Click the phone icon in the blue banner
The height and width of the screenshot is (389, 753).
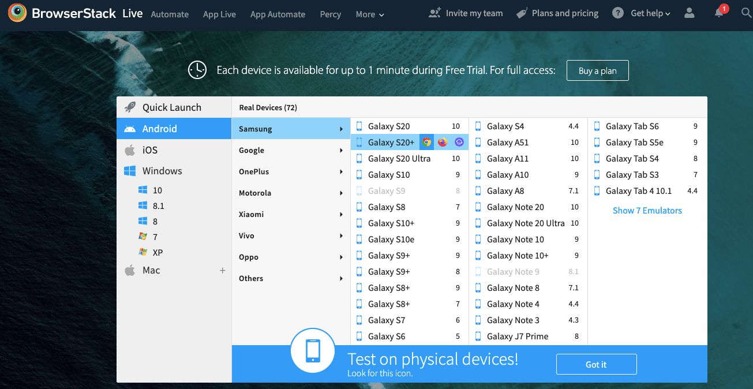[313, 350]
